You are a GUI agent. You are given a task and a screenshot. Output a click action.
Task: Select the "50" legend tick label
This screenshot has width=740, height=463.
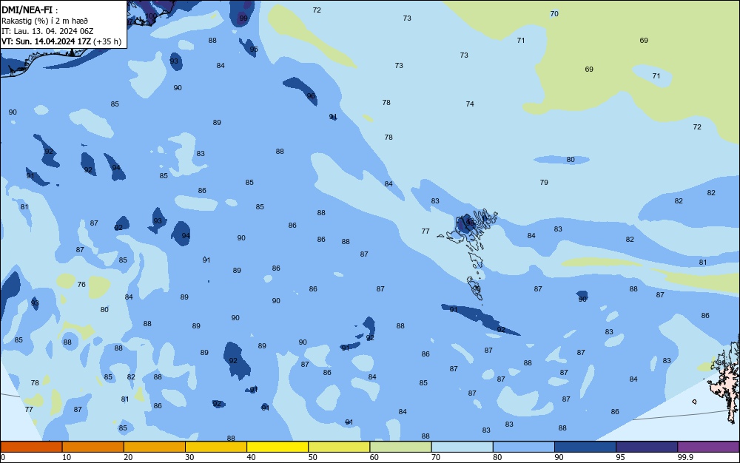click(313, 457)
